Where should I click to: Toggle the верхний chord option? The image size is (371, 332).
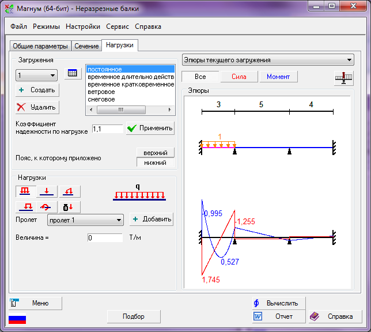[155, 153]
